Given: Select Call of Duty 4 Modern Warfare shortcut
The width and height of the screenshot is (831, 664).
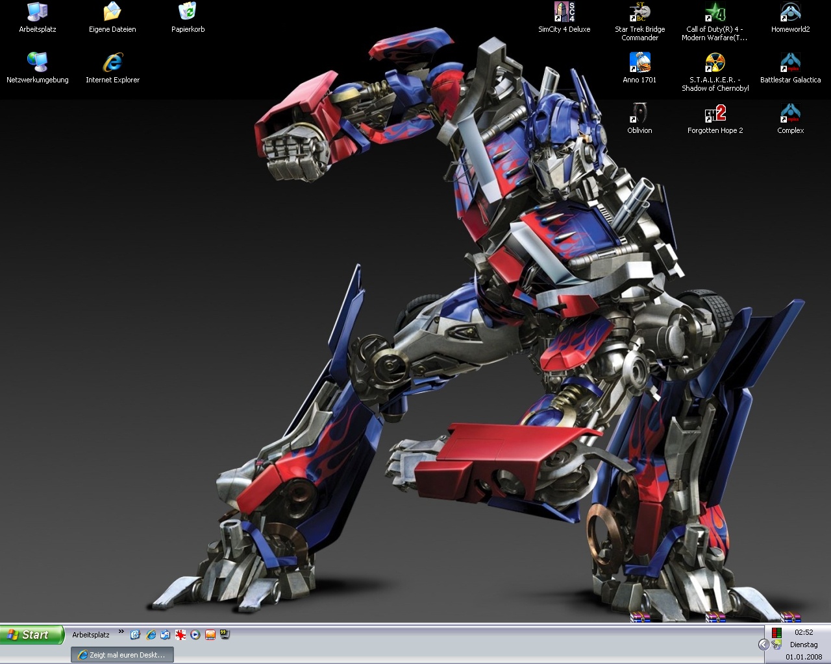Looking at the screenshot, I should (x=715, y=21).
